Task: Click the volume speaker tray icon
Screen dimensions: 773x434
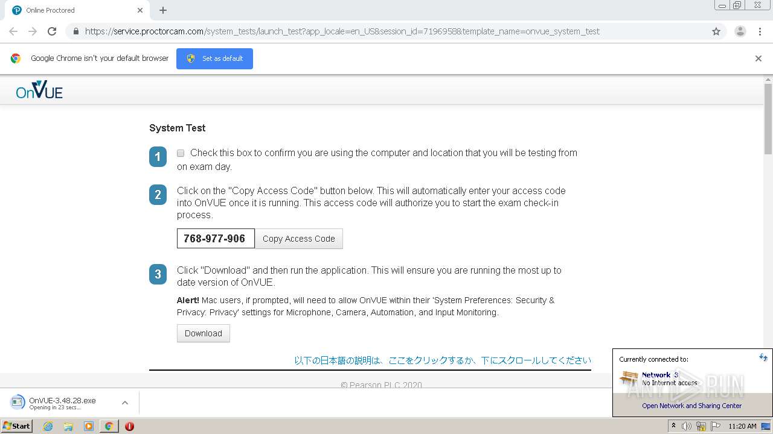Action: pos(687,426)
